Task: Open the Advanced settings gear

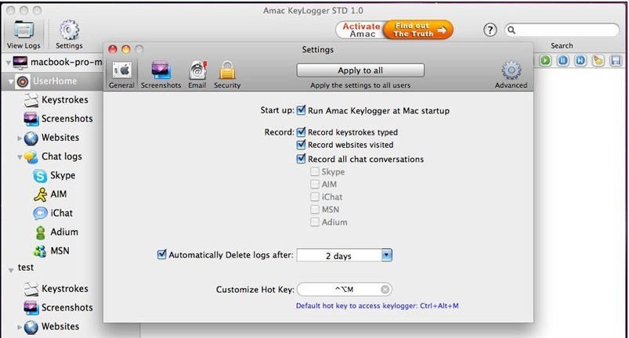Action: coord(511,75)
